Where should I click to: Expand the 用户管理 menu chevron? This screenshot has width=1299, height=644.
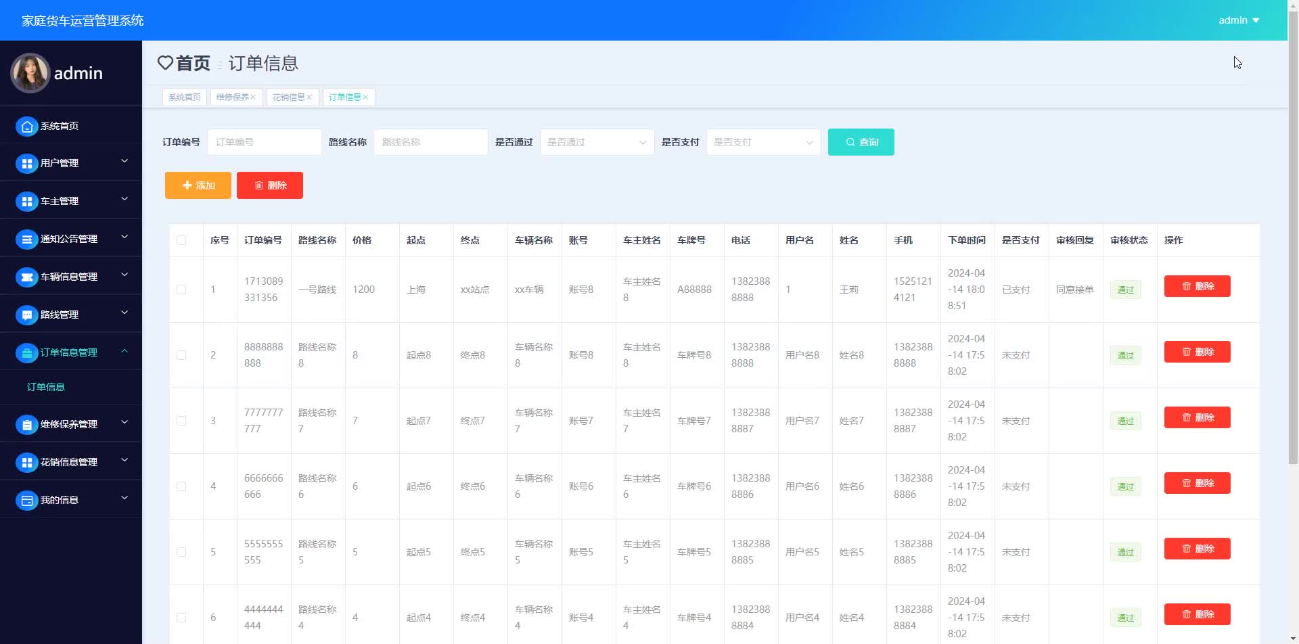tap(124, 161)
